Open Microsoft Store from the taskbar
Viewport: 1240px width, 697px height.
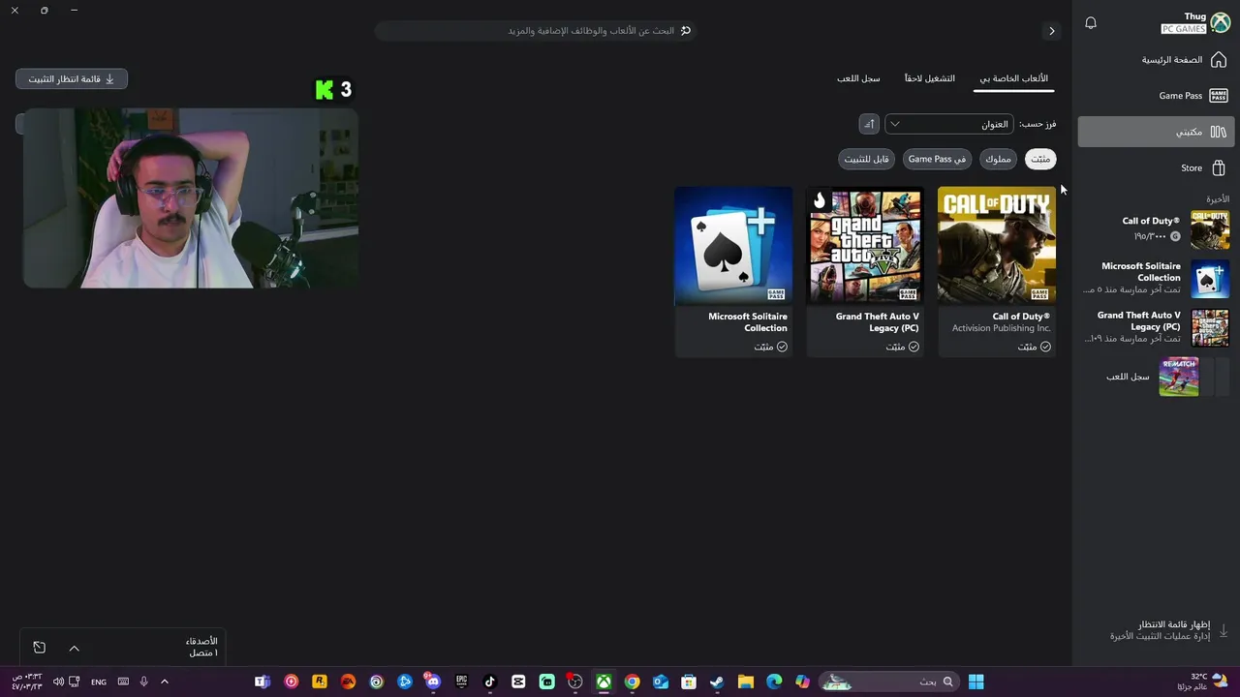(689, 682)
